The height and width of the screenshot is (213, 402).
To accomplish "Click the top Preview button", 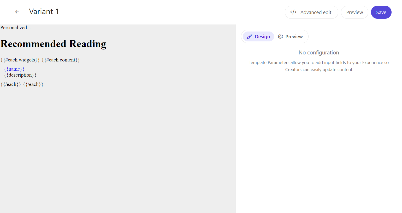I will tap(354, 12).
